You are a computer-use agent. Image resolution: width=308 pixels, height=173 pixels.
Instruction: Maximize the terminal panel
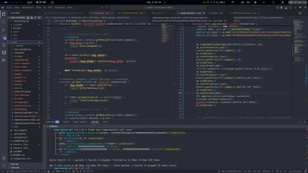(x=300, y=122)
